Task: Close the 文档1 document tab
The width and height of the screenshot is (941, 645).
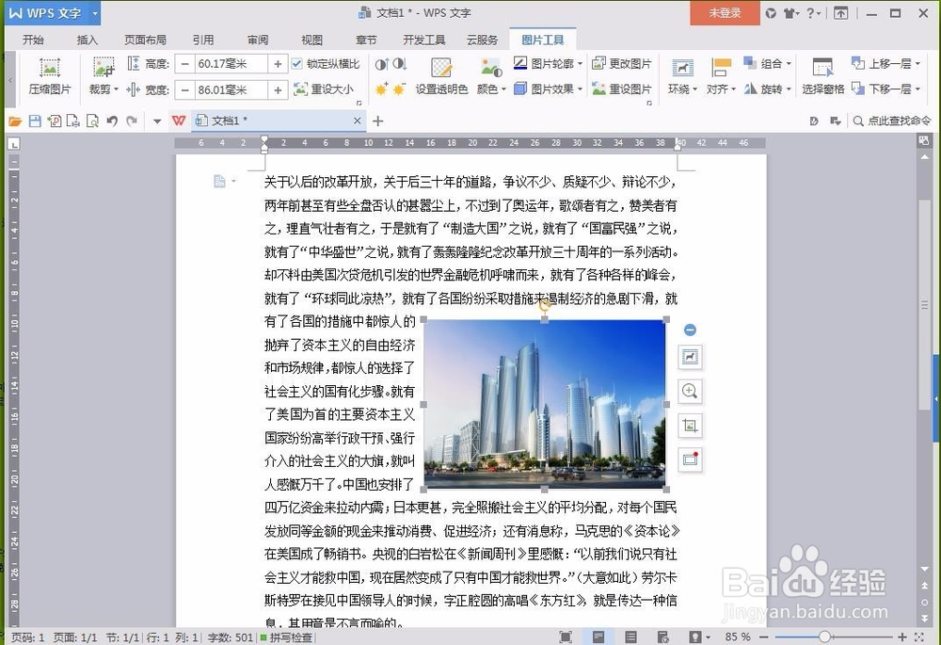Action: coord(357,121)
